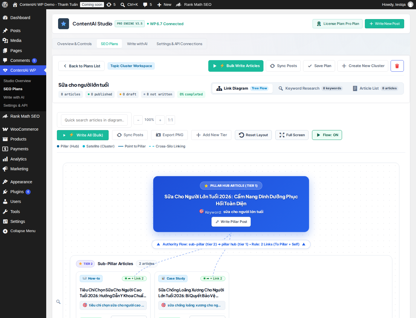The width and height of the screenshot is (416, 318).
Task: Open pending updates icon showing 5
Action: [111, 5]
